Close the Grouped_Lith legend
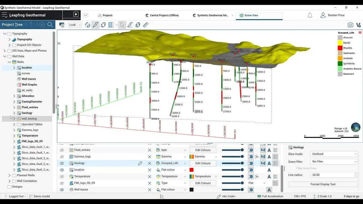The image size is (363, 204). 360,33
